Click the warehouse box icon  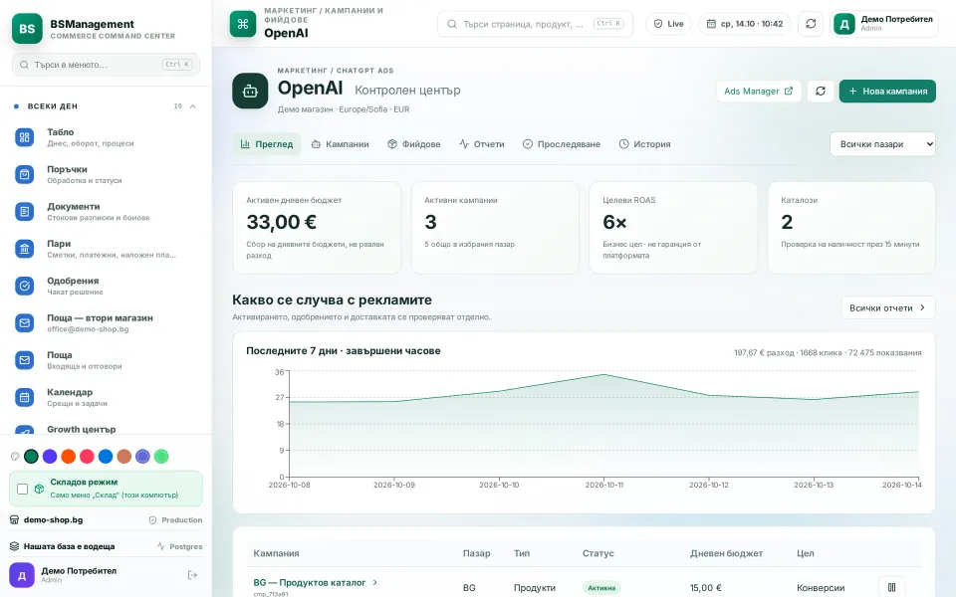click(39, 489)
